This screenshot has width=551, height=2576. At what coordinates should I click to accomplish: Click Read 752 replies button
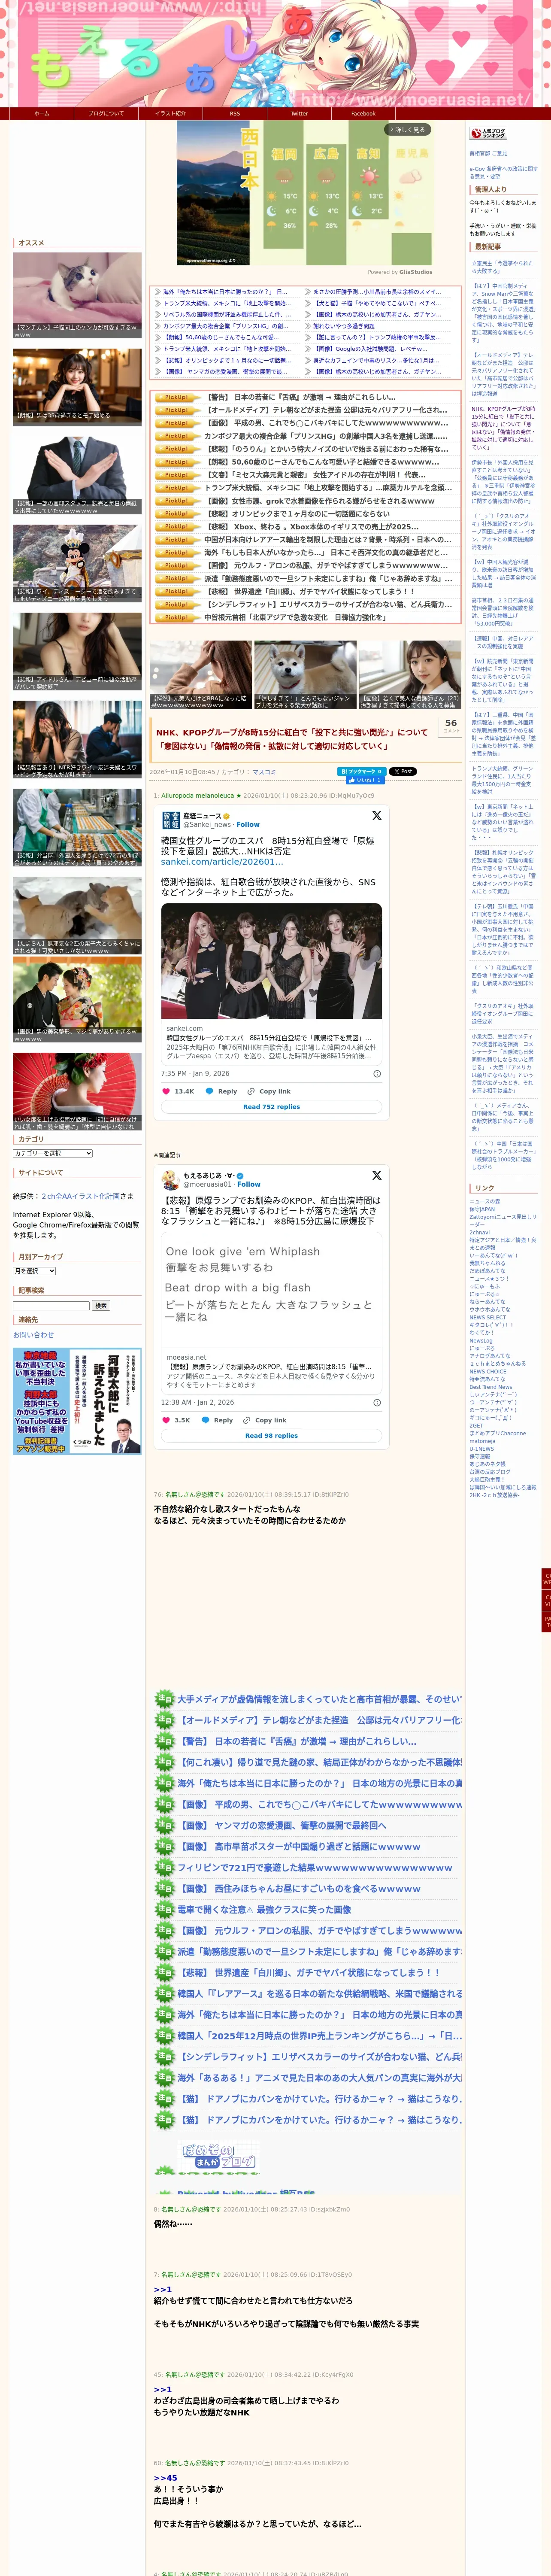point(271,1106)
